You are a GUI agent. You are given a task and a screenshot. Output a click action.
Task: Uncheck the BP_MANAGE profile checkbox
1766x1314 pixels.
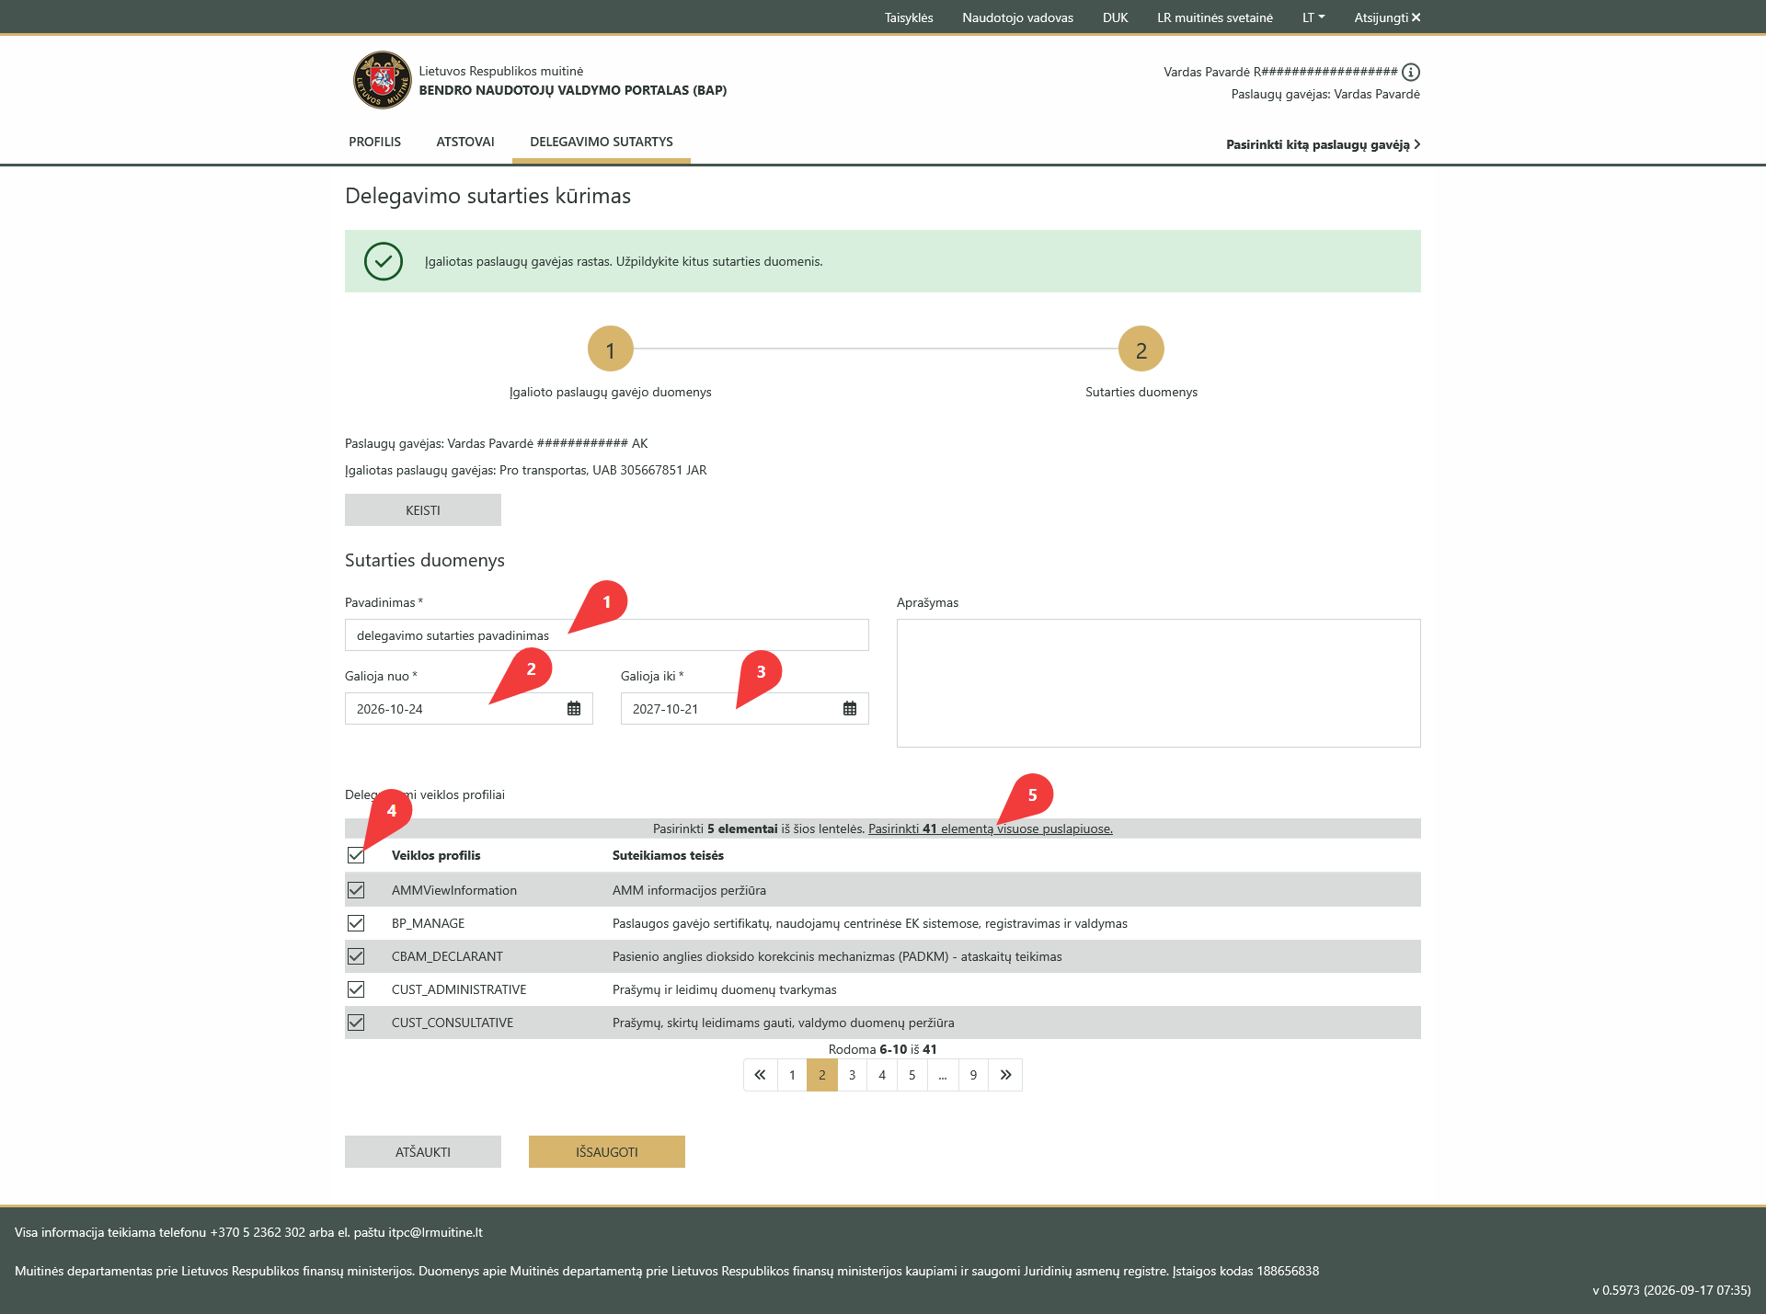point(356,923)
